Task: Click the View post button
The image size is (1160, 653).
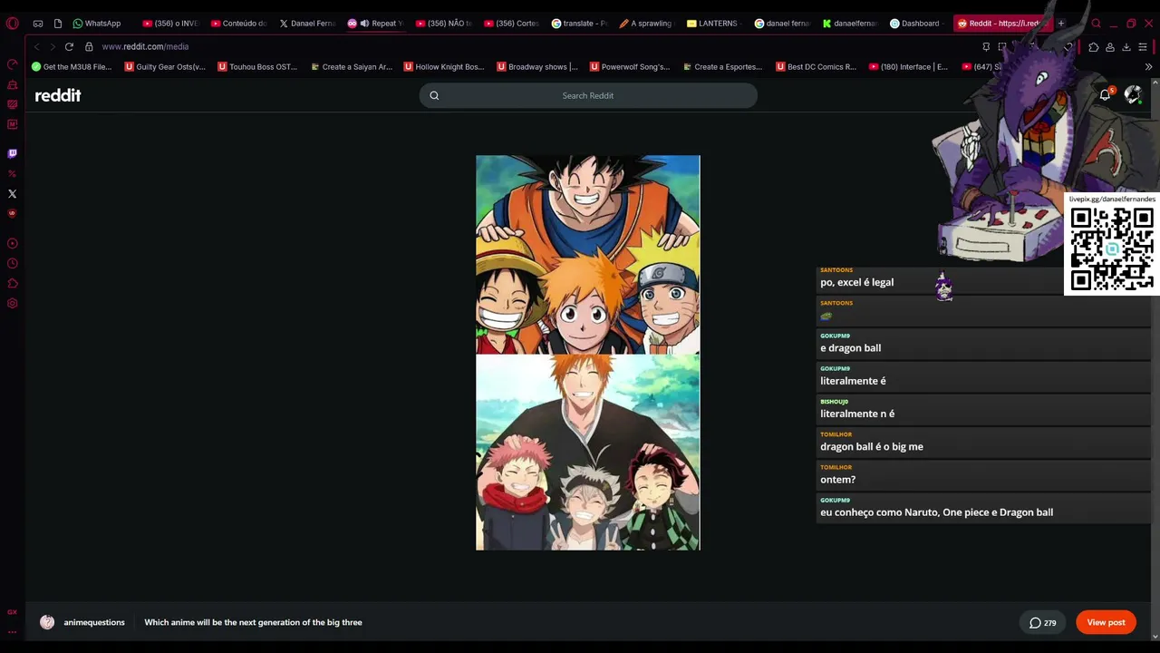Action: point(1106,622)
